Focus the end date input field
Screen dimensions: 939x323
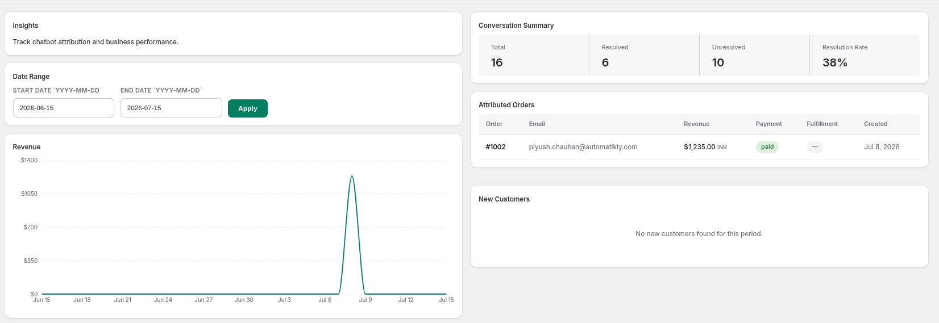pyautogui.click(x=171, y=108)
